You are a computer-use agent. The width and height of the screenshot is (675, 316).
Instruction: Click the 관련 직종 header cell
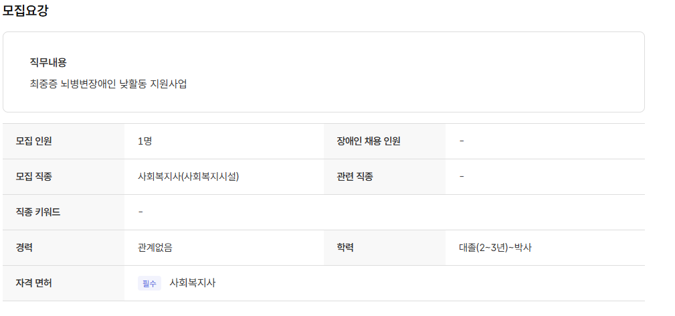point(355,177)
